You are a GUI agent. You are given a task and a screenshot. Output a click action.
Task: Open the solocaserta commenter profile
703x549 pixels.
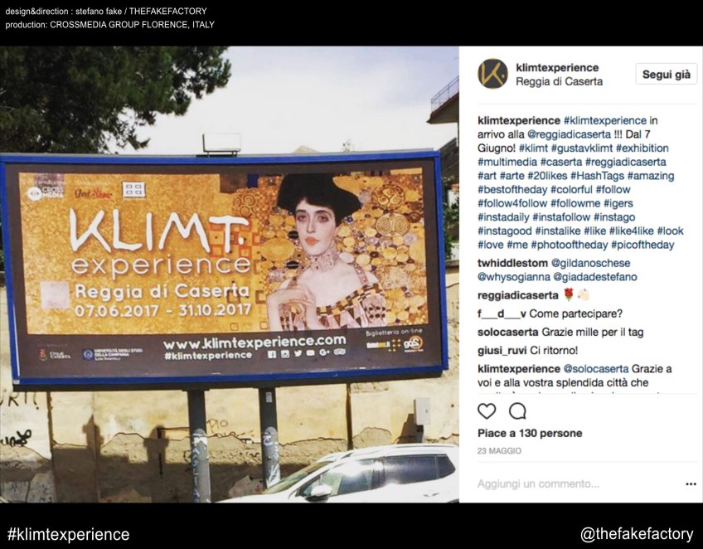[x=507, y=333]
